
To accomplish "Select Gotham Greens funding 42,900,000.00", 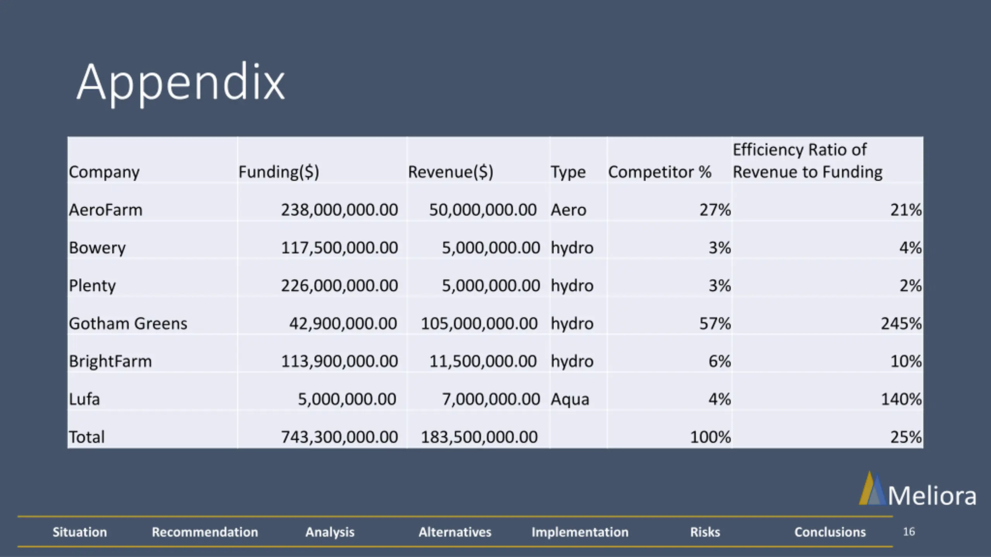I will coord(343,323).
